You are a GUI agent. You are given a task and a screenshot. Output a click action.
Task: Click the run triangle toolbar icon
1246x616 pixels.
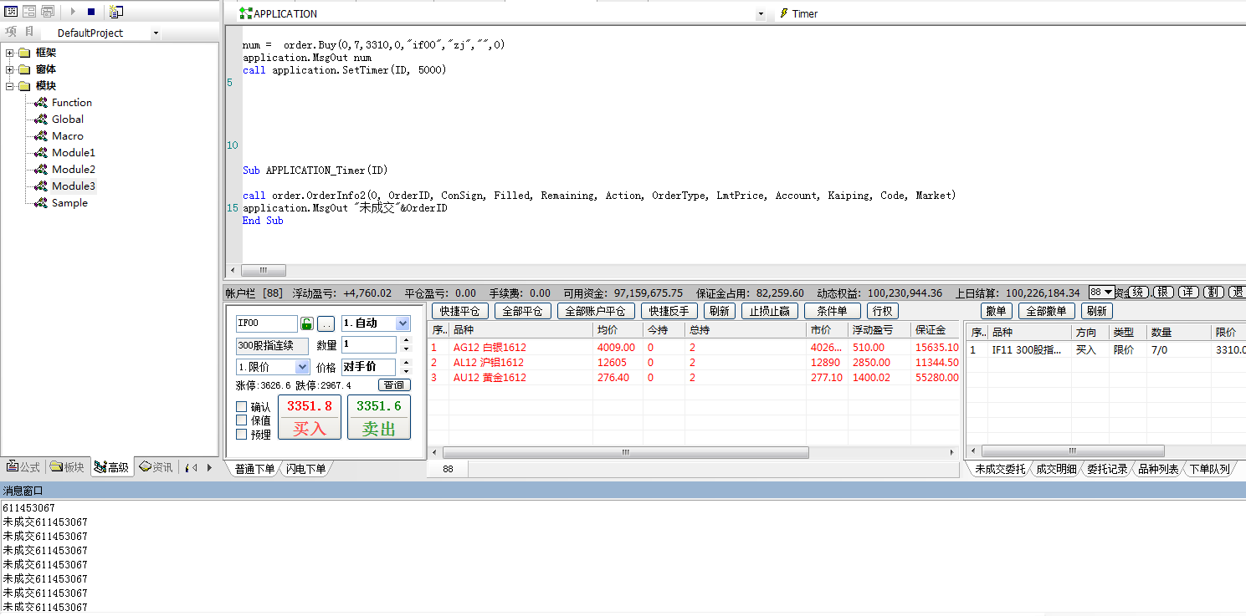(73, 12)
